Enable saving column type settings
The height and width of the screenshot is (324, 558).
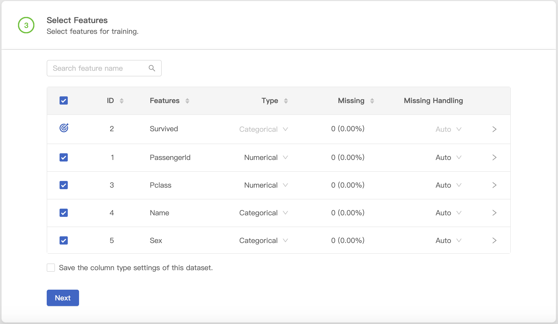pyautogui.click(x=51, y=268)
